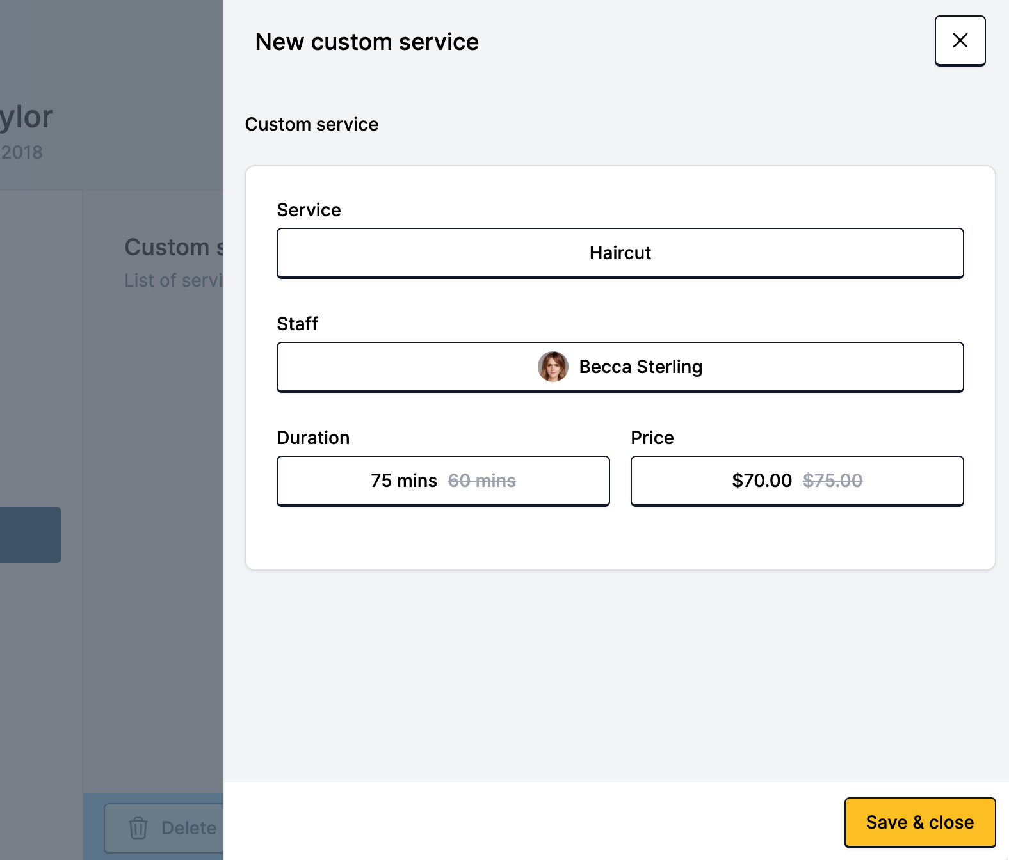Screen dimensions: 1009x860
Task: Open the Service selector showing Haircut
Action: [x=620, y=253]
